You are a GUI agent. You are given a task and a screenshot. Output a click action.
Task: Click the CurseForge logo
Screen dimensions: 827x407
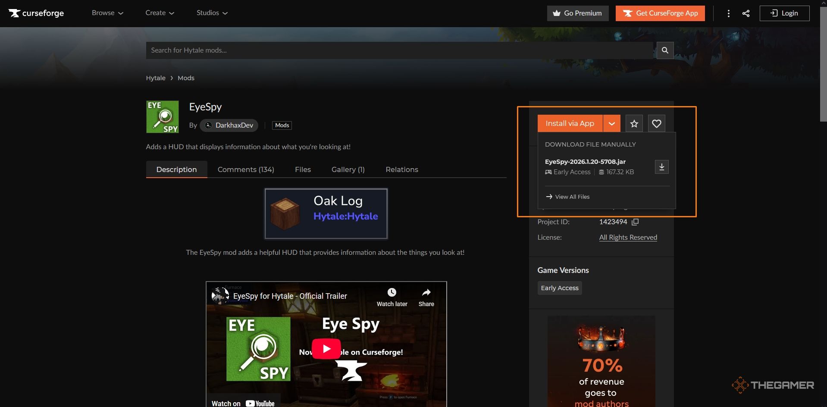36,13
